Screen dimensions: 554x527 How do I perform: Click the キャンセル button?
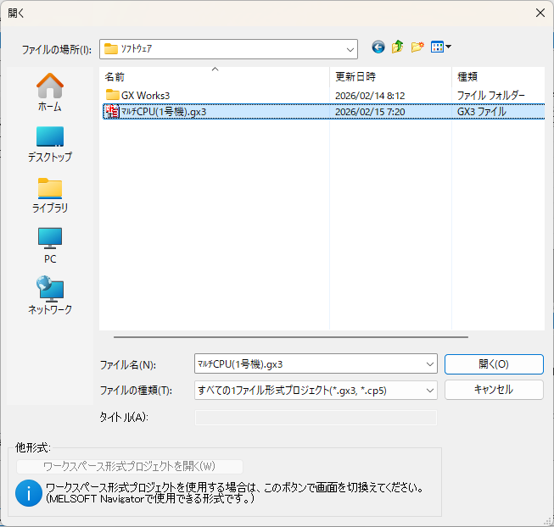click(x=494, y=390)
